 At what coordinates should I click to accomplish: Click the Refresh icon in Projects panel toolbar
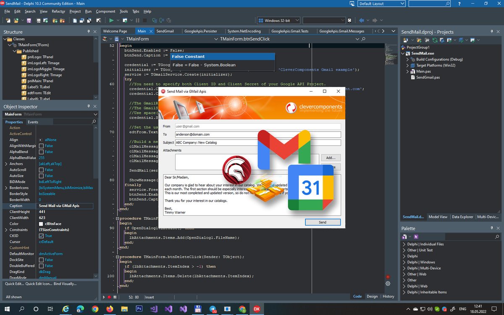point(435,40)
